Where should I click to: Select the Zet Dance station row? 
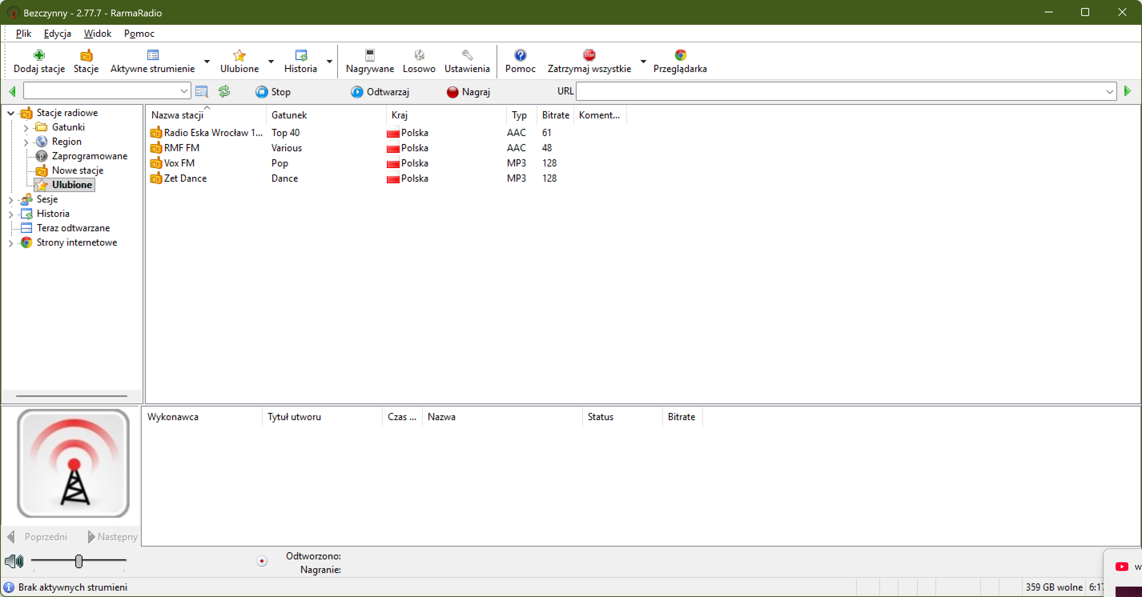(x=185, y=178)
